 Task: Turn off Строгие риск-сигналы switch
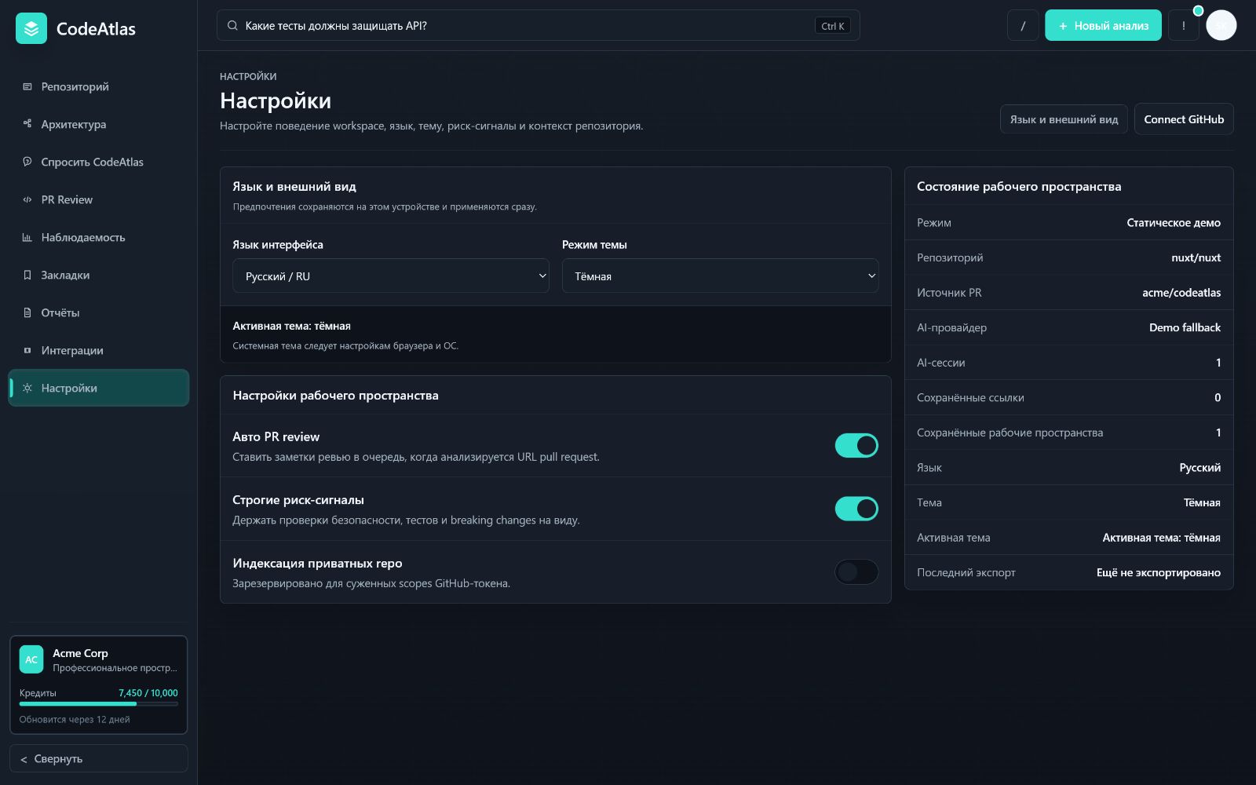point(856,509)
